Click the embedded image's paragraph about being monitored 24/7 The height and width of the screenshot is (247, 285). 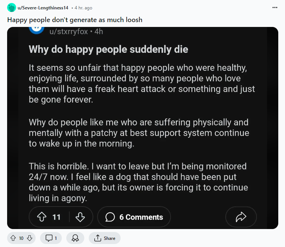138,182
